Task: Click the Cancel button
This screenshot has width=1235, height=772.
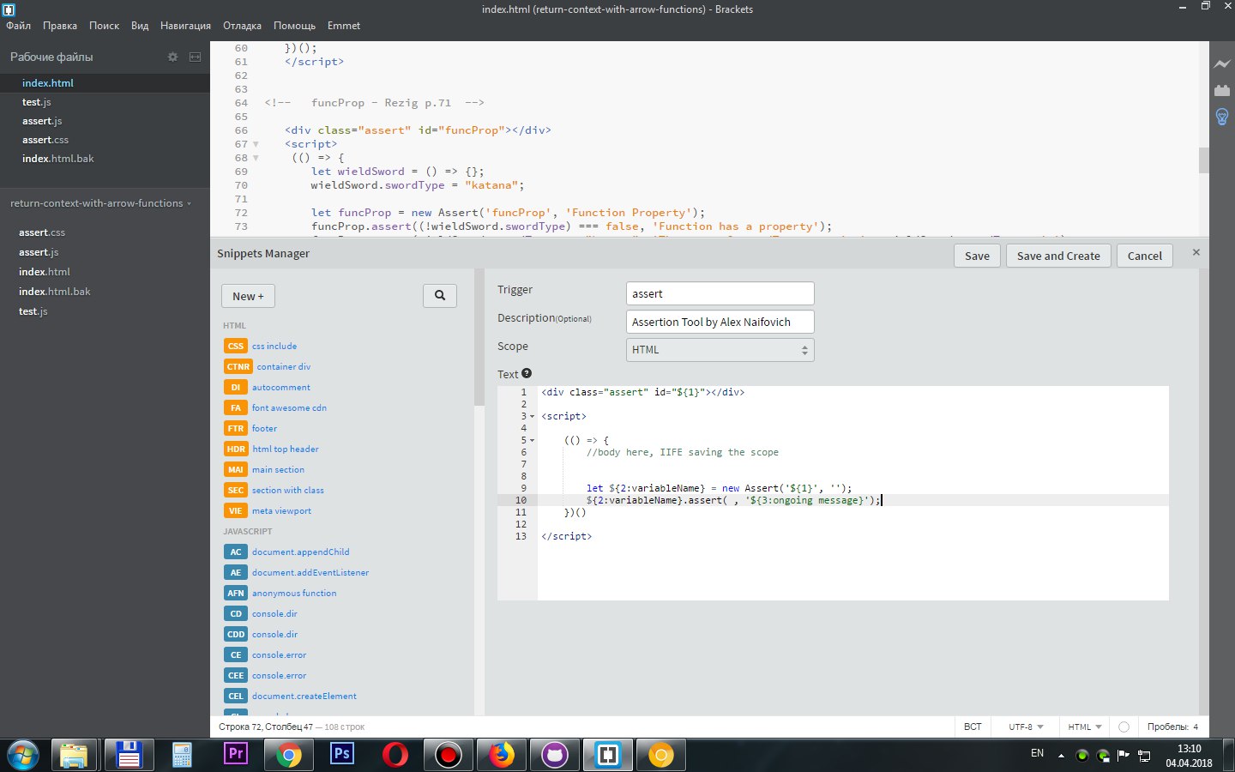Action: (1145, 256)
